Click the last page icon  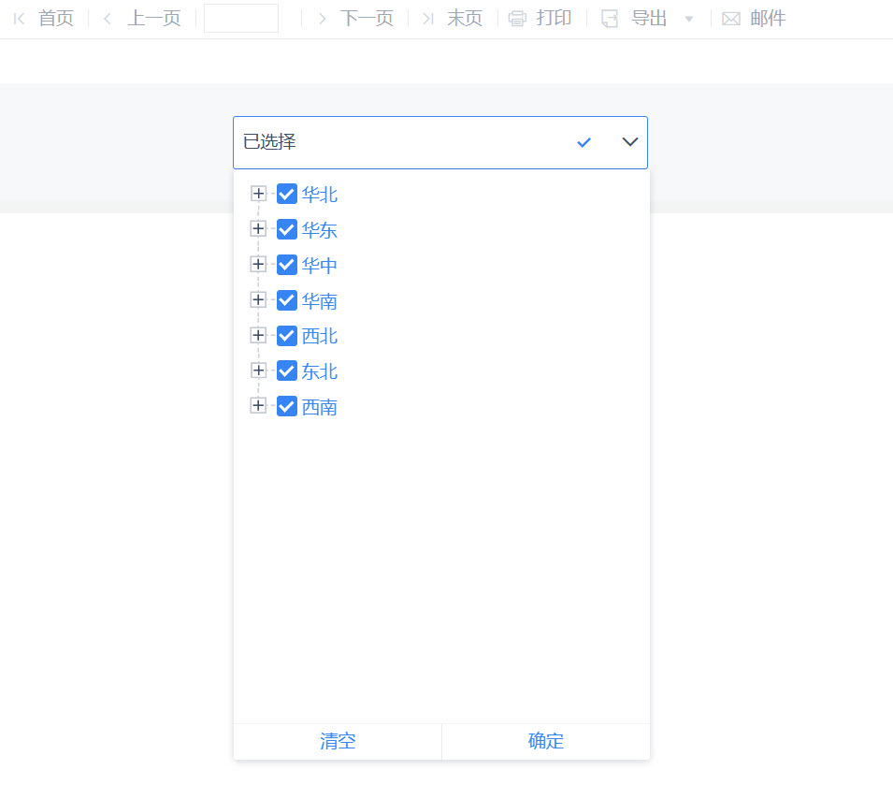click(427, 19)
